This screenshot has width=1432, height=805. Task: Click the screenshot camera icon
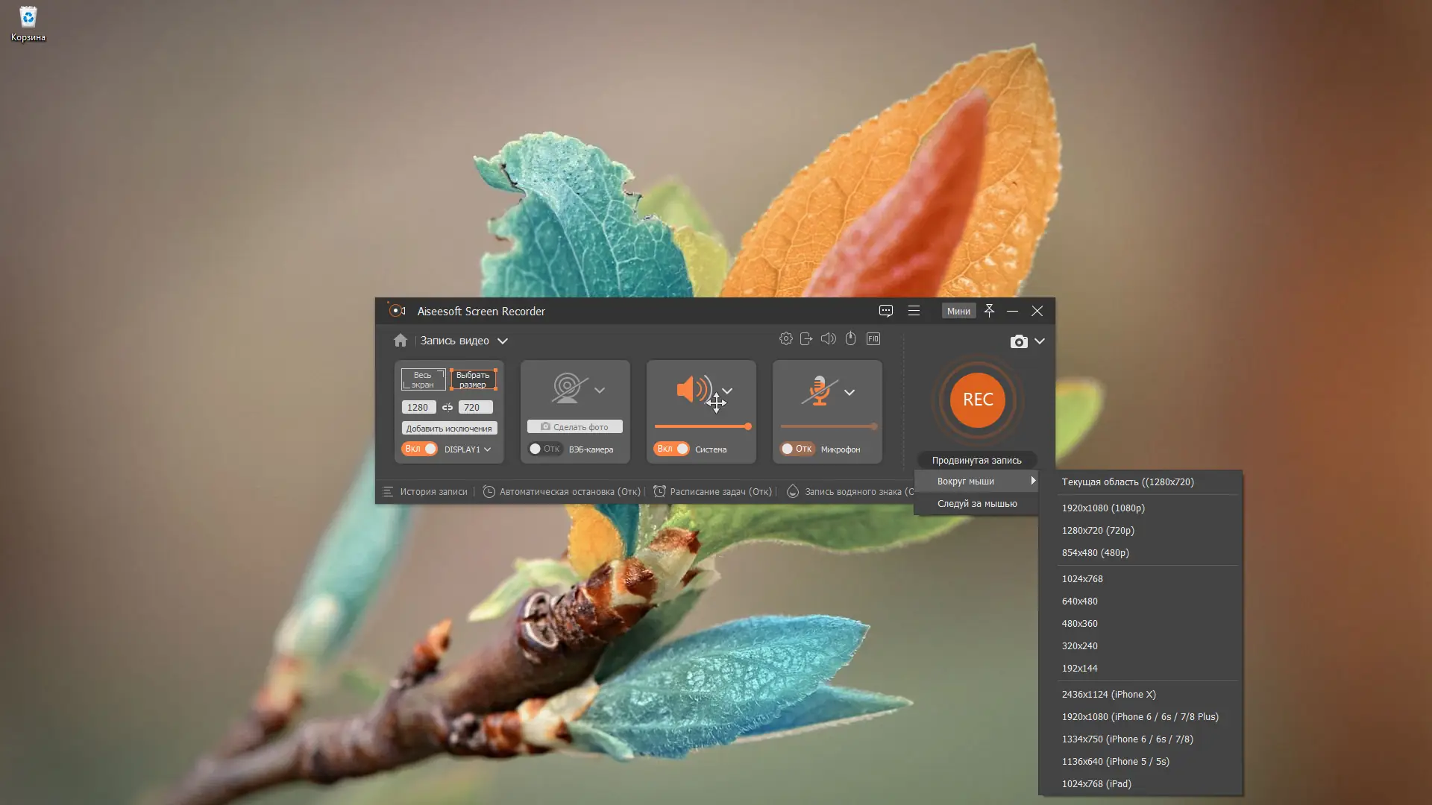1019,341
